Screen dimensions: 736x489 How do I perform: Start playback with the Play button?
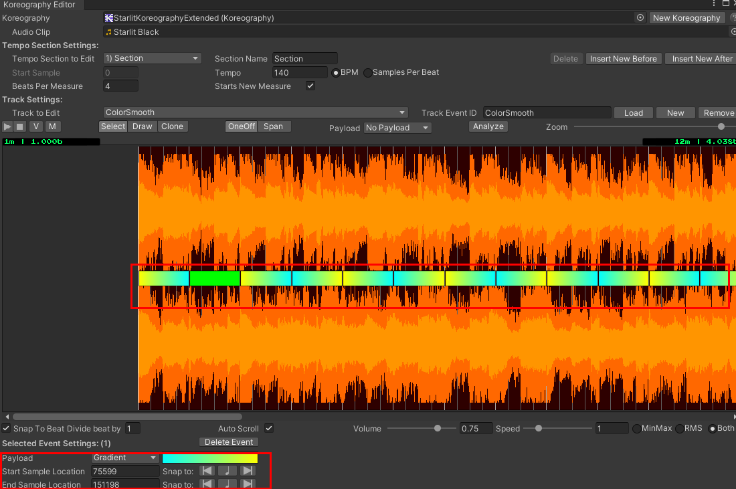pos(7,126)
